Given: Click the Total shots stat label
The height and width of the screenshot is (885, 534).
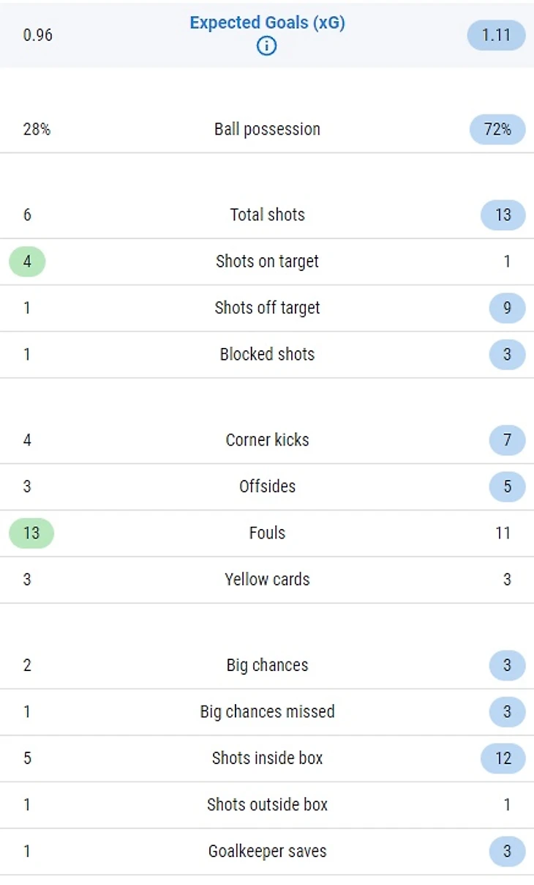Looking at the screenshot, I should (267, 215).
